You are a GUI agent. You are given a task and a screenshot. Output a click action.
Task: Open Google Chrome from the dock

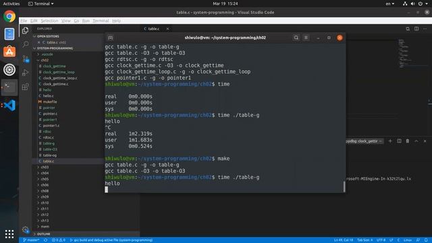9,16
